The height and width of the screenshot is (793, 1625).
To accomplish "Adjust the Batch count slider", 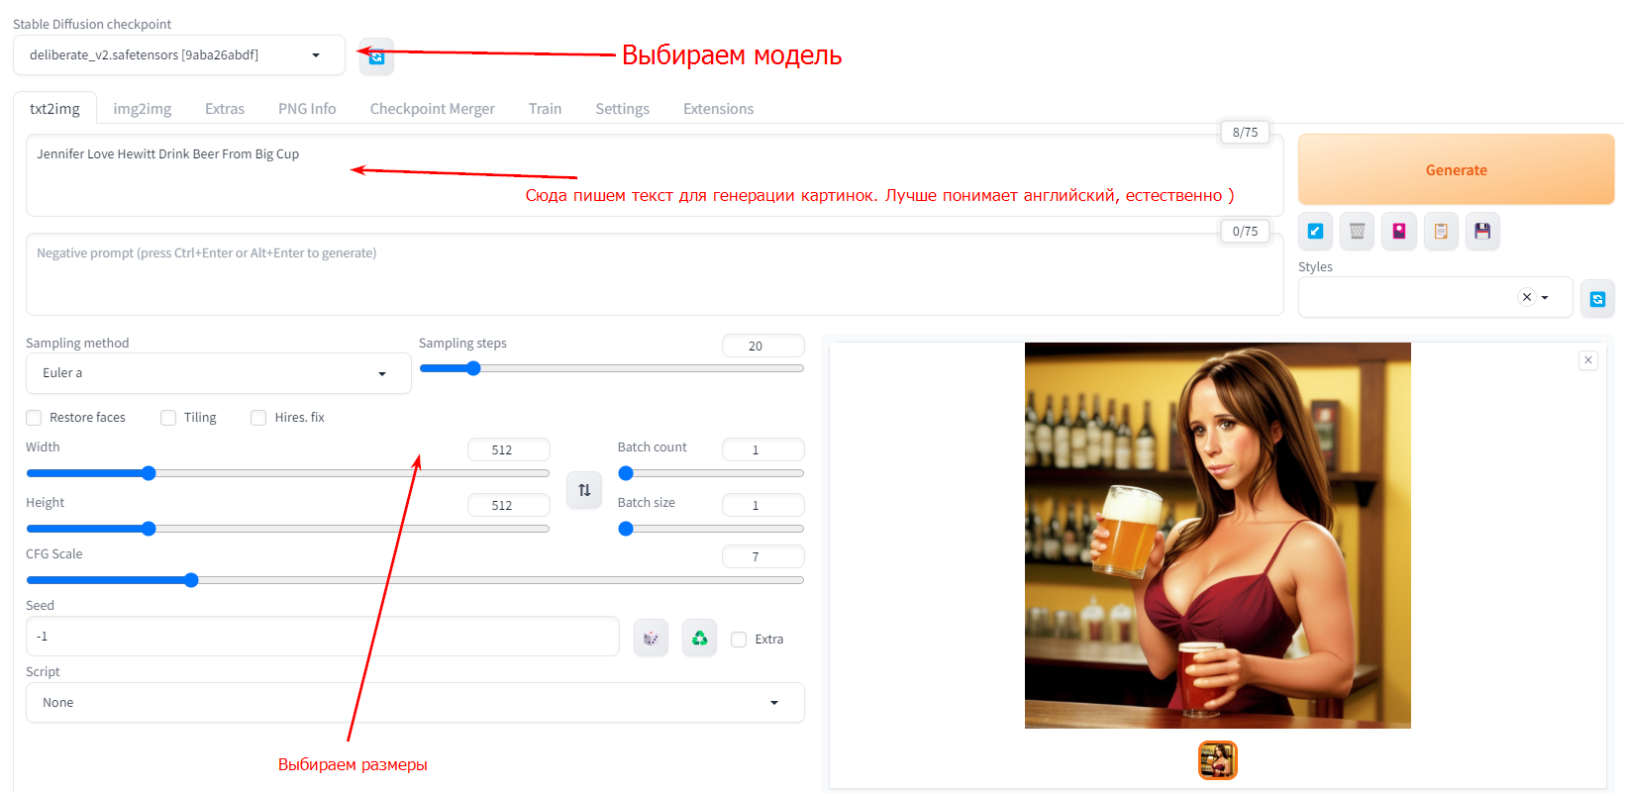I will click(x=711, y=473).
